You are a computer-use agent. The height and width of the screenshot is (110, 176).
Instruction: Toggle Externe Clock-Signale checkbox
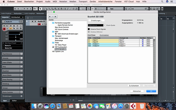(x=89, y=29)
